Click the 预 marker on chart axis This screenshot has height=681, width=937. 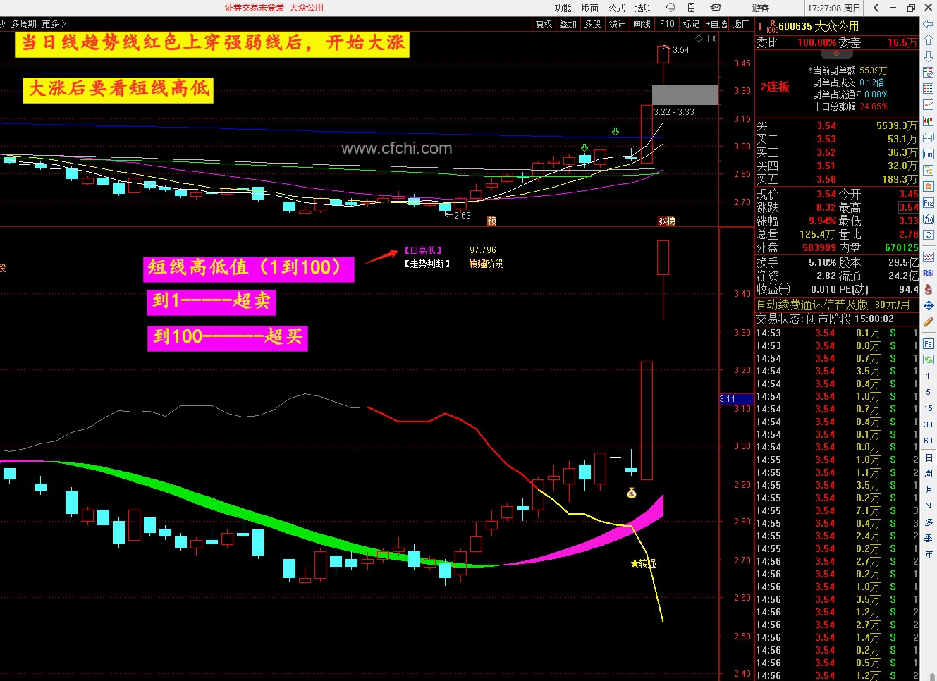491,221
